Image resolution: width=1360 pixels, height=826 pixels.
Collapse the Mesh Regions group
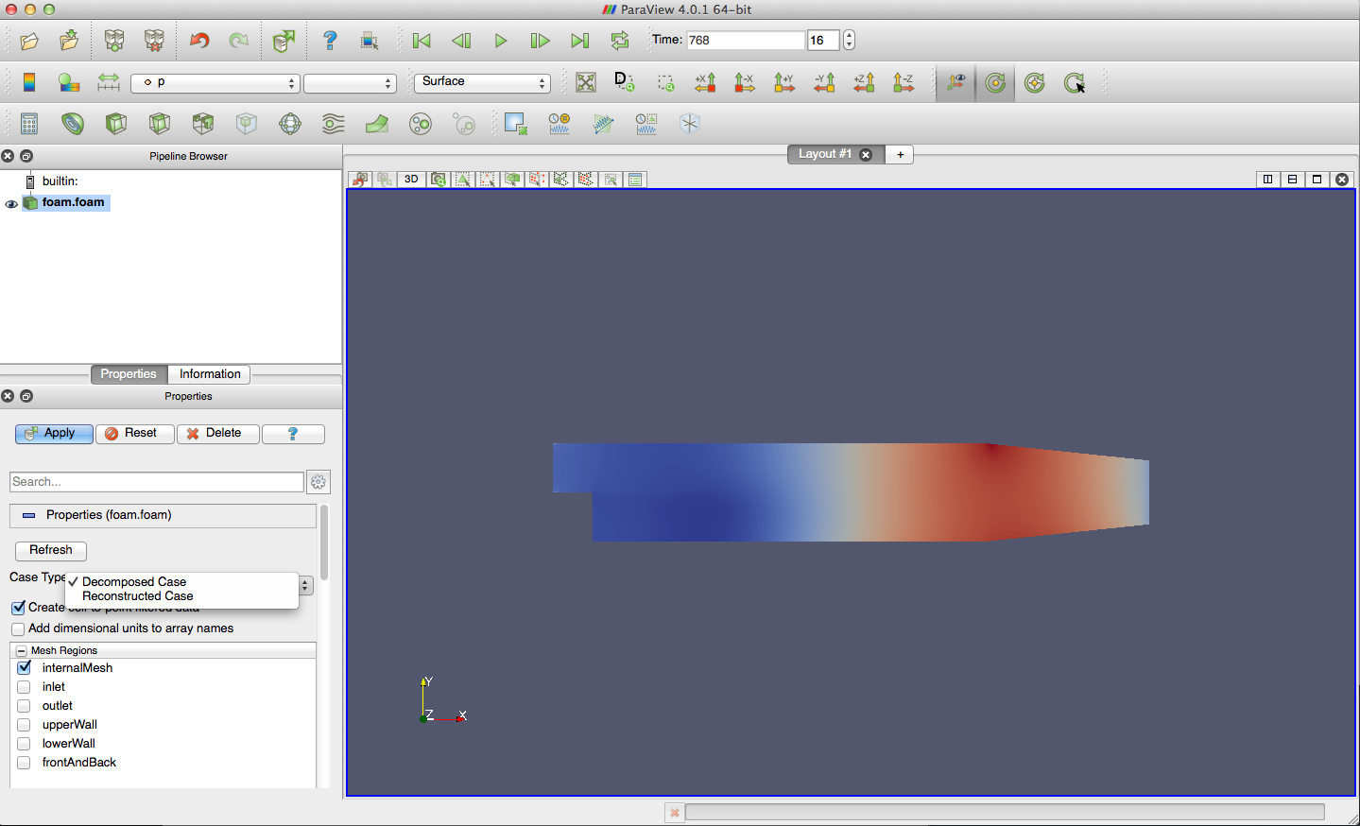click(21, 651)
